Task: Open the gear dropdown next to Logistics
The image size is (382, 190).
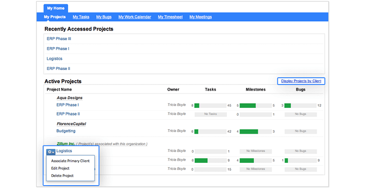Action: [x=51, y=152]
